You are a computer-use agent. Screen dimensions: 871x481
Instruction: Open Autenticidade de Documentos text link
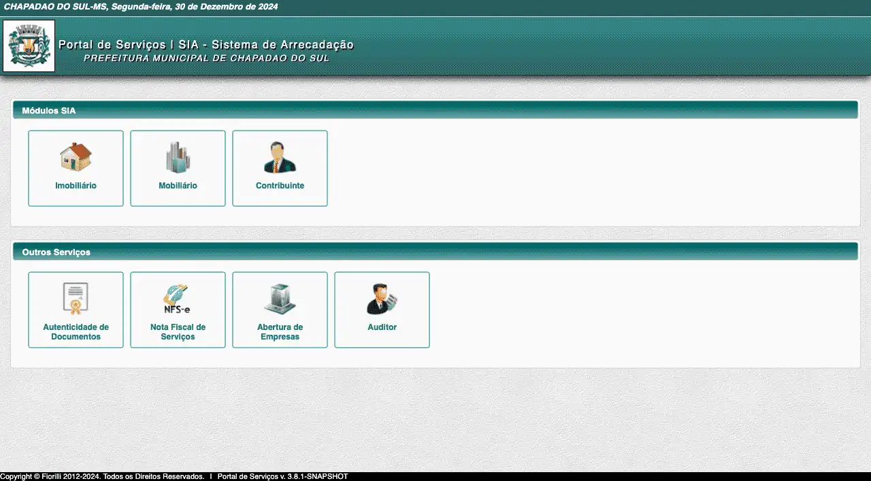(x=76, y=332)
